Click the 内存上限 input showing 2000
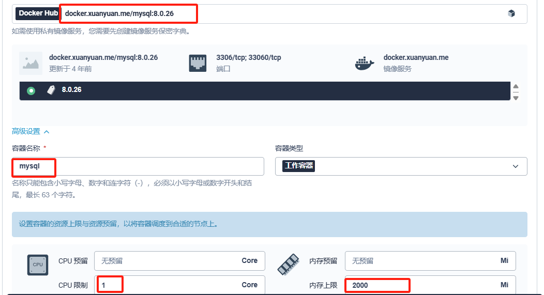Viewport: 544px width, 295px height. point(420,285)
